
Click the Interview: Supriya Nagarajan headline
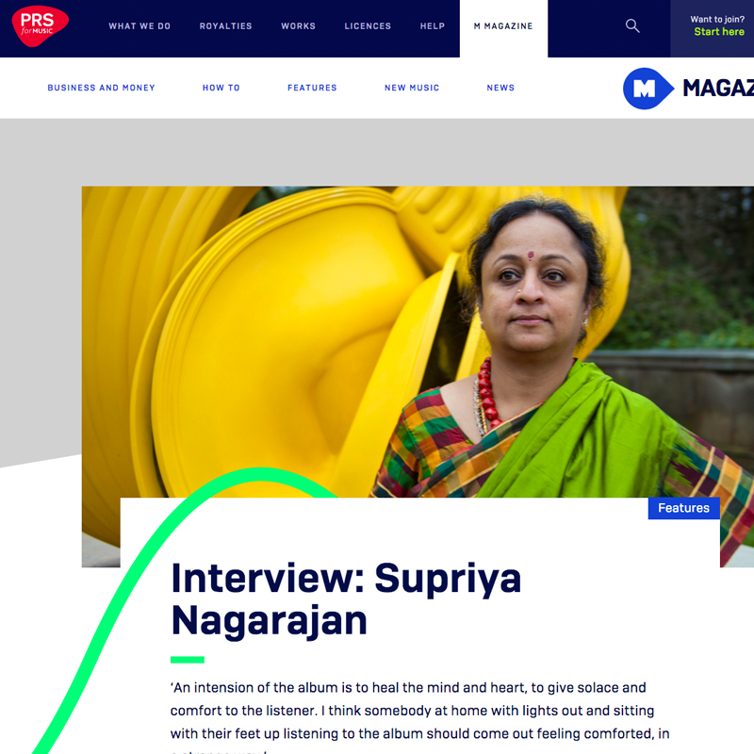click(346, 599)
